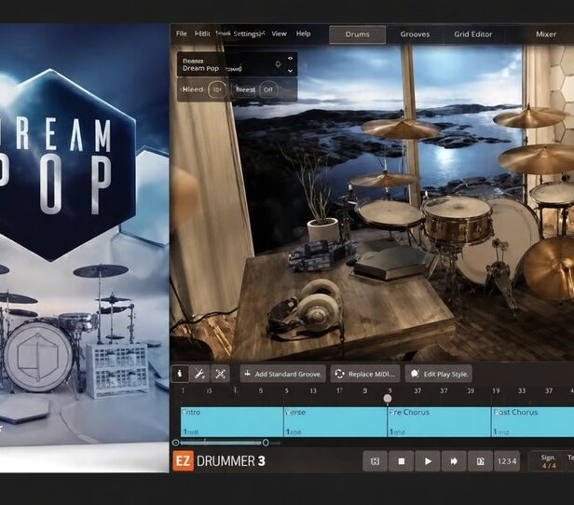
Task: Select the Intro song block
Action: [x=232, y=422]
